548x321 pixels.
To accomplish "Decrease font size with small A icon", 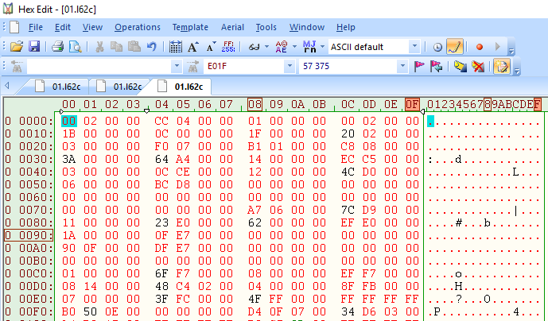I will (x=211, y=46).
